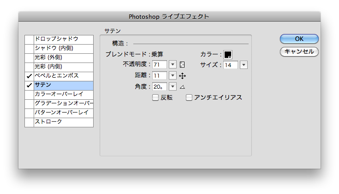Screen dimensions: 339x194
Task: Click the angle triangle icon beside 角度
Action: coord(182,86)
